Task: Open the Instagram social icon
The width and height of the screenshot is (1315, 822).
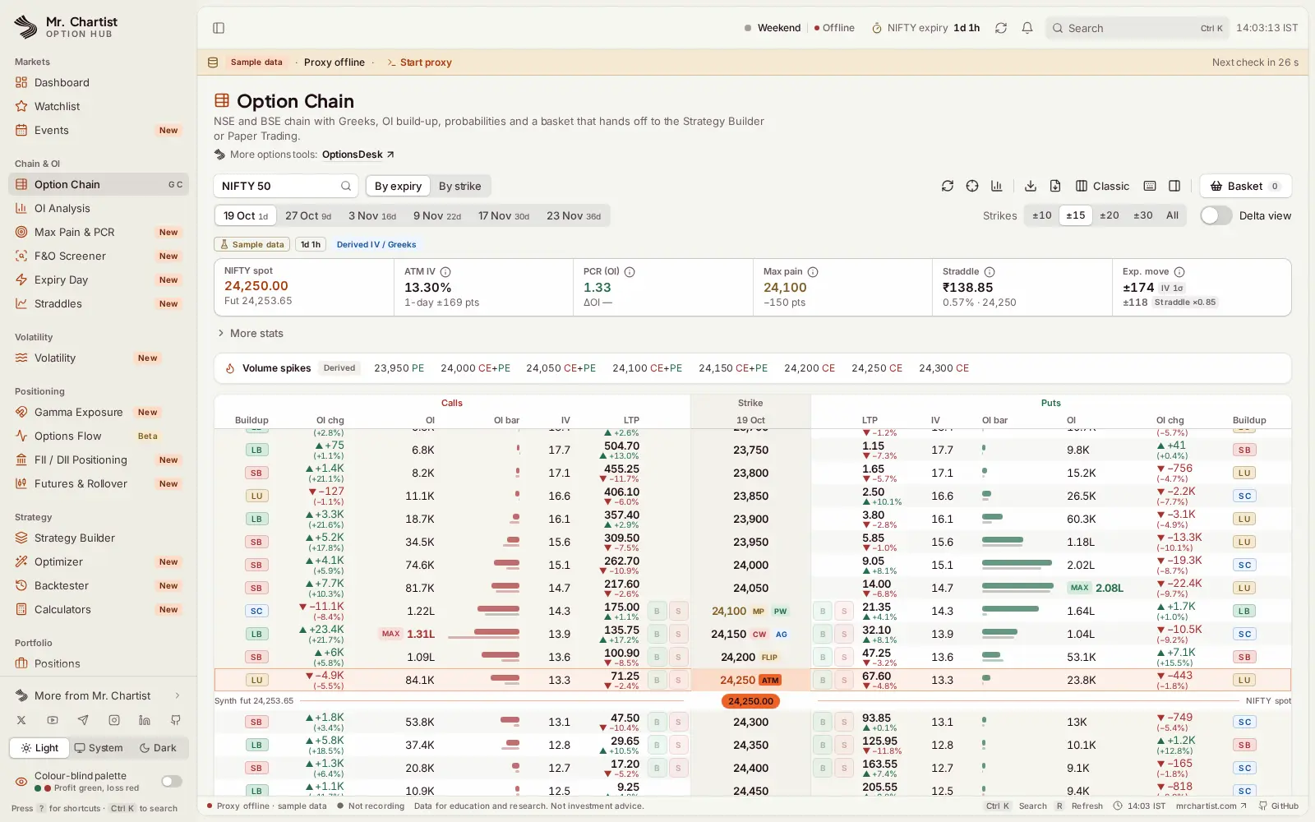Action: (x=114, y=720)
